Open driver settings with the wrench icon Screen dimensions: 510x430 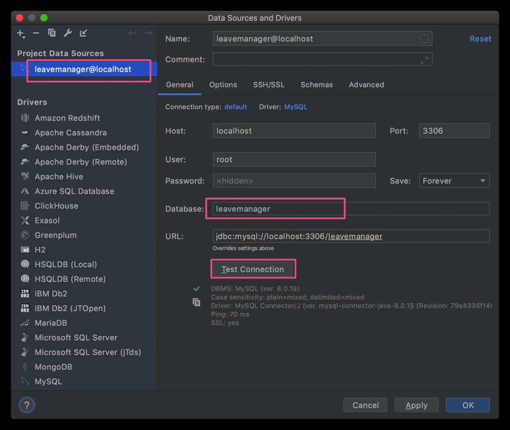(x=68, y=33)
